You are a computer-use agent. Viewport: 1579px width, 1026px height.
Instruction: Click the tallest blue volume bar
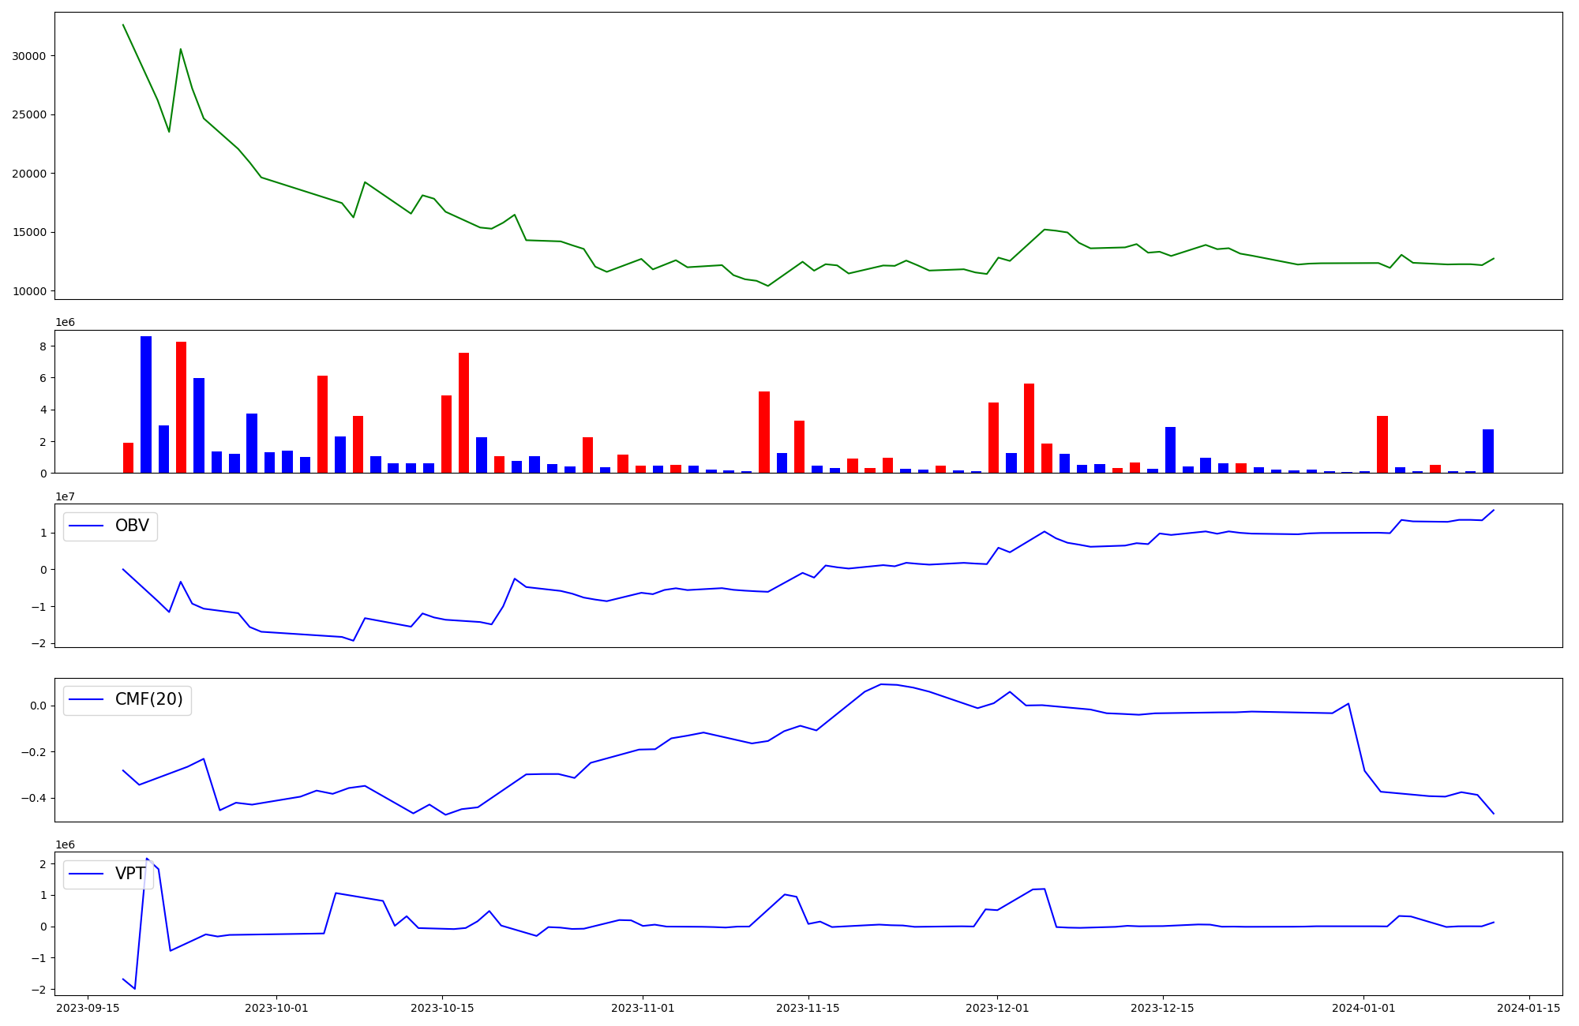tap(146, 404)
